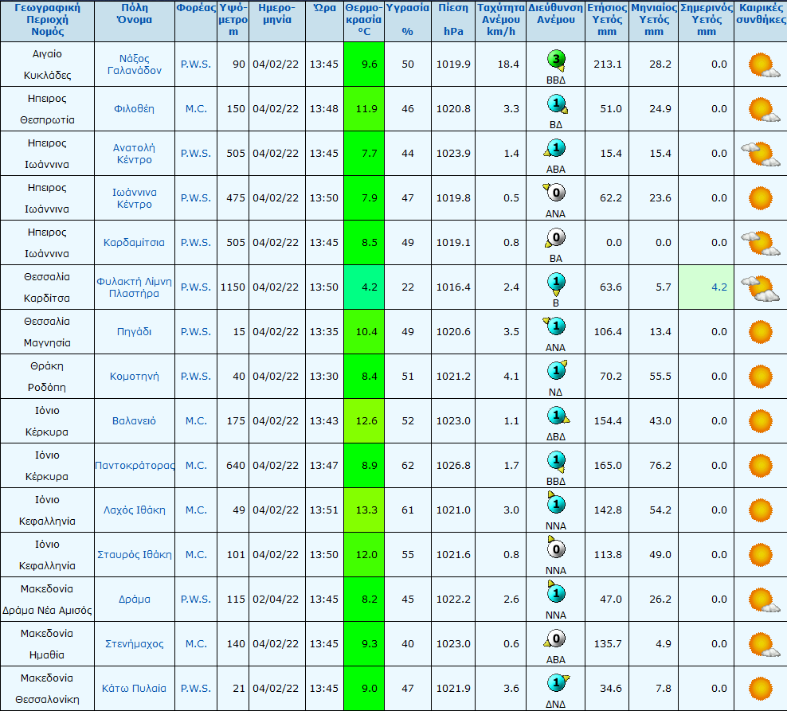Click wind compass icon for Πηγάδι

554,326
